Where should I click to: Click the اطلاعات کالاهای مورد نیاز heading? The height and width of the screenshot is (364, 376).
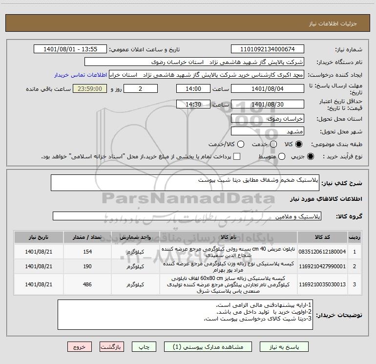click(326, 199)
